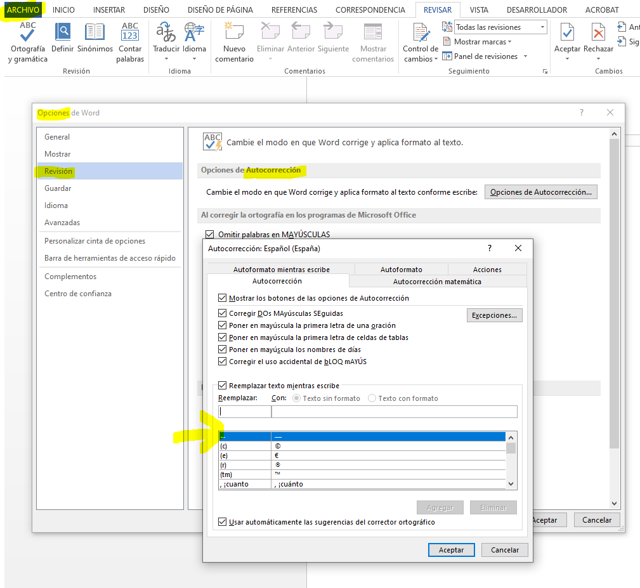
Task: Open the Autoformato mientras escribe tab
Action: click(x=281, y=270)
